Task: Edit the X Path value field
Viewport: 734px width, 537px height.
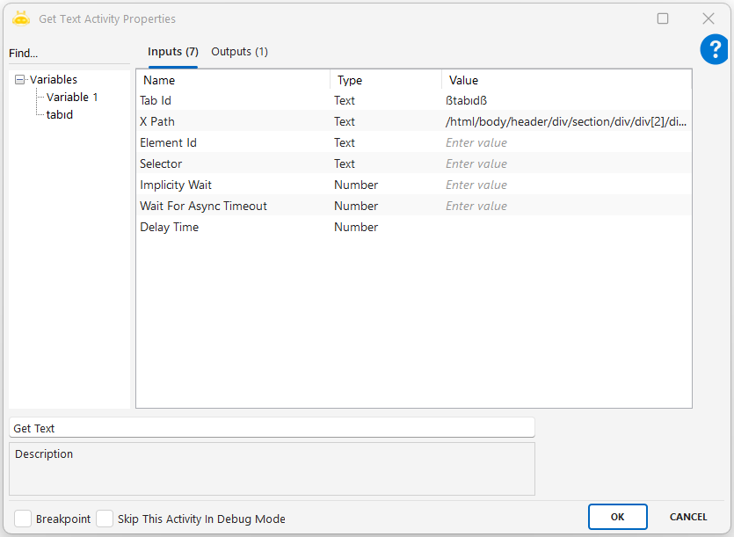Action: [x=566, y=122]
